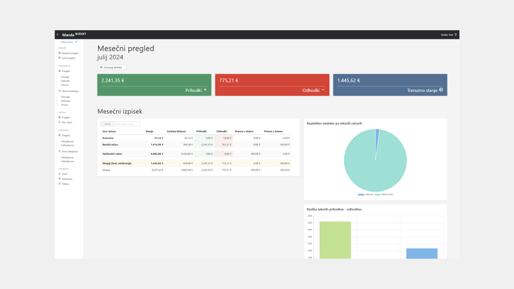Viewport: 514px width, 289px height.
Task: Click the pin icon beside Odpni menu
Action: (x=76, y=42)
